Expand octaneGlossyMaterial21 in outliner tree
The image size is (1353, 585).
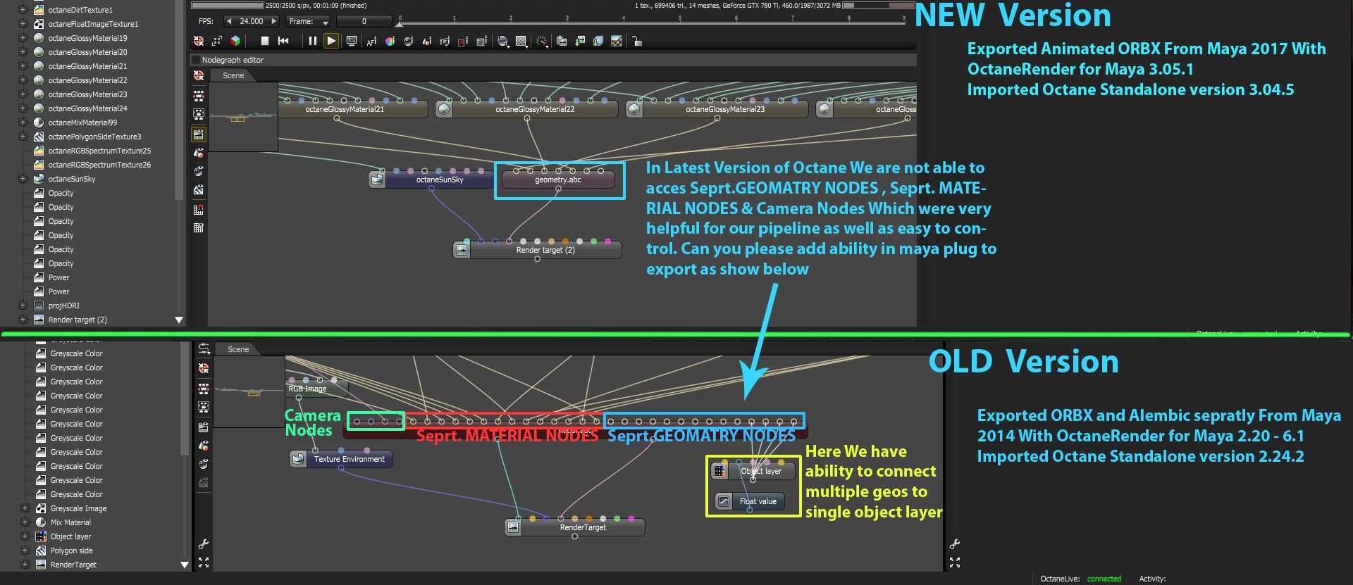(23, 66)
